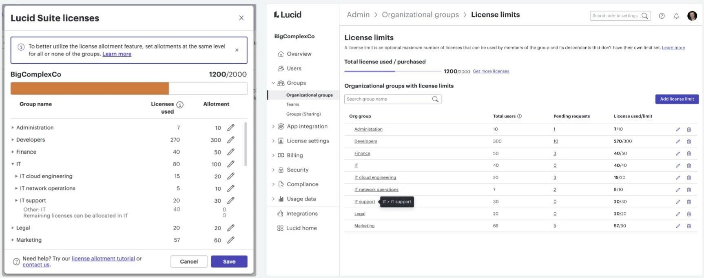Open Lucid home in the sidebar
The width and height of the screenshot is (704, 278).
pos(301,228)
